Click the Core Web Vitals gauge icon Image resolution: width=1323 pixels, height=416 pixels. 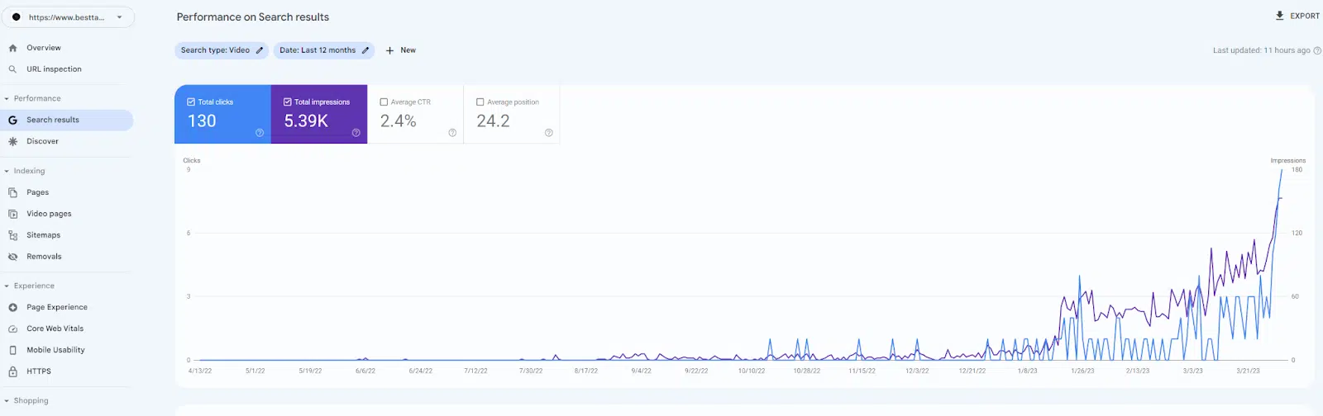point(12,329)
